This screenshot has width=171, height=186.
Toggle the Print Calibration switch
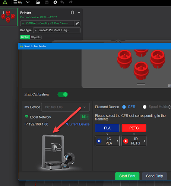click(63, 94)
